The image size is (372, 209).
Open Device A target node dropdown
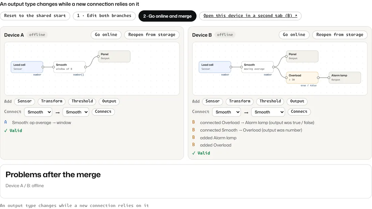click(76, 112)
